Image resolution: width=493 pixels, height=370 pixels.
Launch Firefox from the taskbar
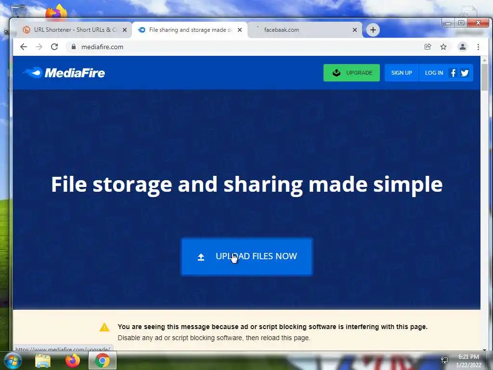(73, 360)
